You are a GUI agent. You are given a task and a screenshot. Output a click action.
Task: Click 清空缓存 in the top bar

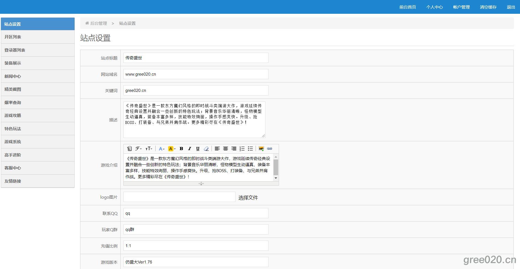tap(488, 7)
